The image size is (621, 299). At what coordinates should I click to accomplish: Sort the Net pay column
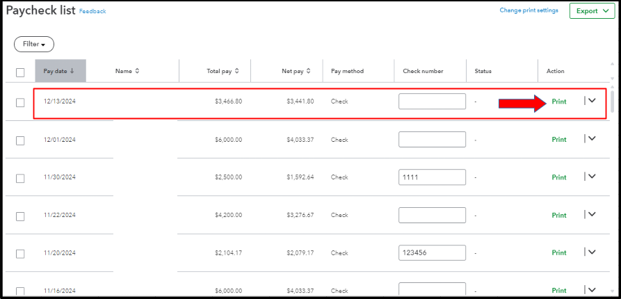(309, 71)
